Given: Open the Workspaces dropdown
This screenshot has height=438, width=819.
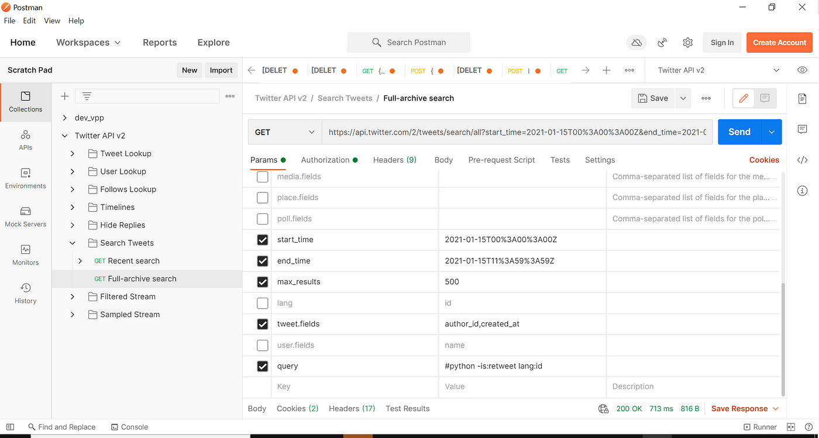Looking at the screenshot, I should pyautogui.click(x=88, y=43).
